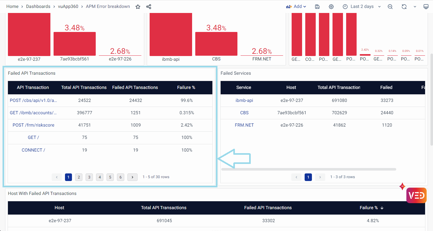Open the ibmb-api service link
This screenshot has height=231, width=433.
[x=244, y=100]
